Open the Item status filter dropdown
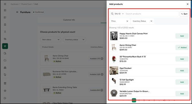192x104 pixels. coord(51,40)
